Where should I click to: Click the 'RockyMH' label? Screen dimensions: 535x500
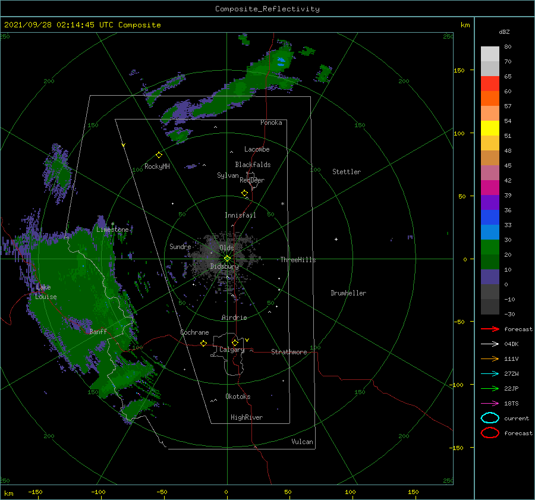(157, 166)
